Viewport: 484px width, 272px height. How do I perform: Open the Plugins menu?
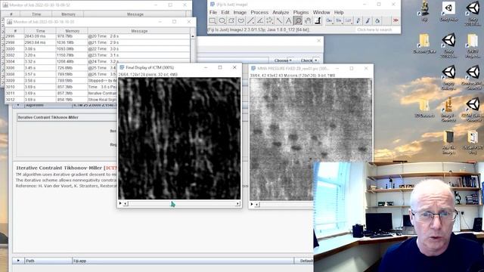301,12
